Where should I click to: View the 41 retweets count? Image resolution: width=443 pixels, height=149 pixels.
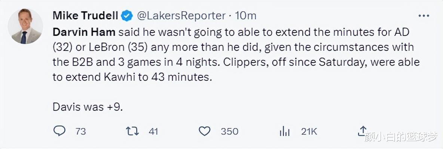point(153,131)
